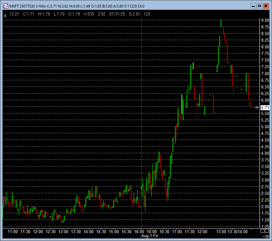
Task: Click the chart application icon in title bar
Action: point(6,6)
